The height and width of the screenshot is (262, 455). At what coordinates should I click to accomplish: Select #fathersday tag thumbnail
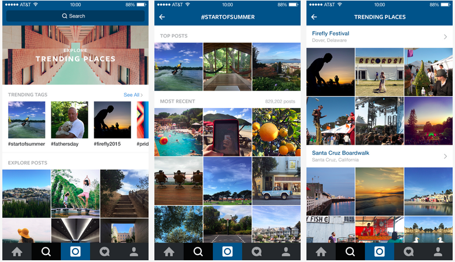click(70, 120)
